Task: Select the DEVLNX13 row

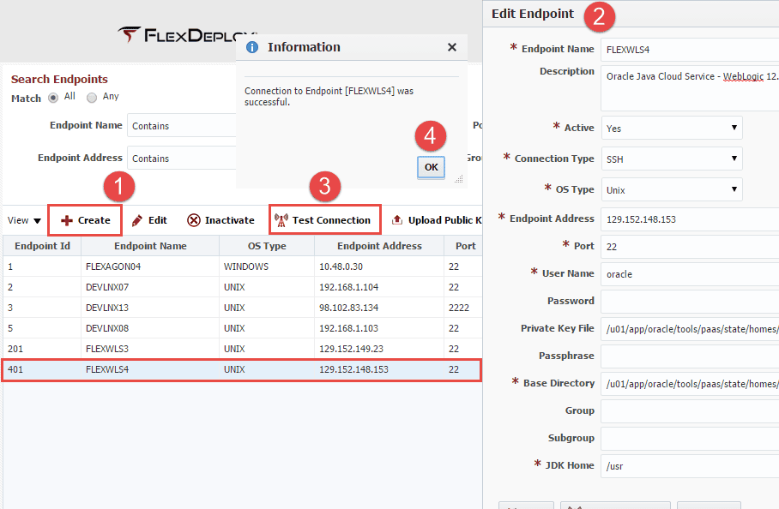Action: pos(243,308)
